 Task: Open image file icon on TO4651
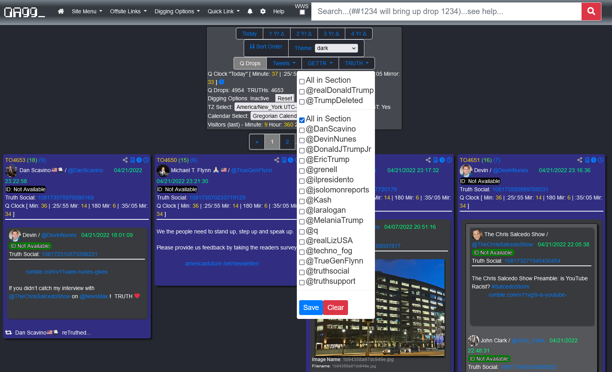tap(587, 160)
